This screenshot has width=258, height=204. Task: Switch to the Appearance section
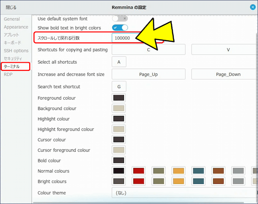16,27
